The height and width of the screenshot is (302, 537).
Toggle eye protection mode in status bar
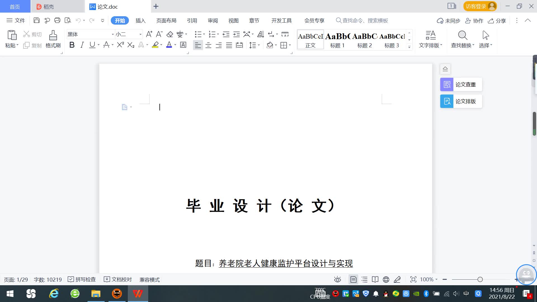pos(338,279)
